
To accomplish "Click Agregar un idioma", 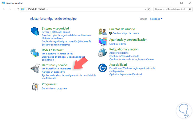I will [119, 53].
